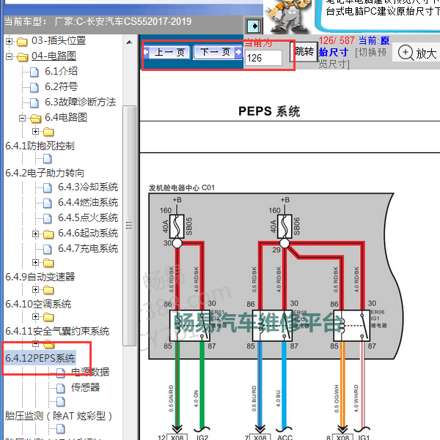Viewport: 440px width, 440px height.
Task: Select 6.4.9自动变速器 entry
Action: (x=40, y=277)
